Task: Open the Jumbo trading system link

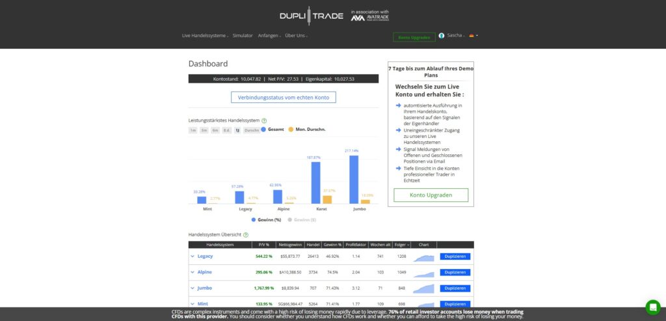Action: [x=205, y=288]
